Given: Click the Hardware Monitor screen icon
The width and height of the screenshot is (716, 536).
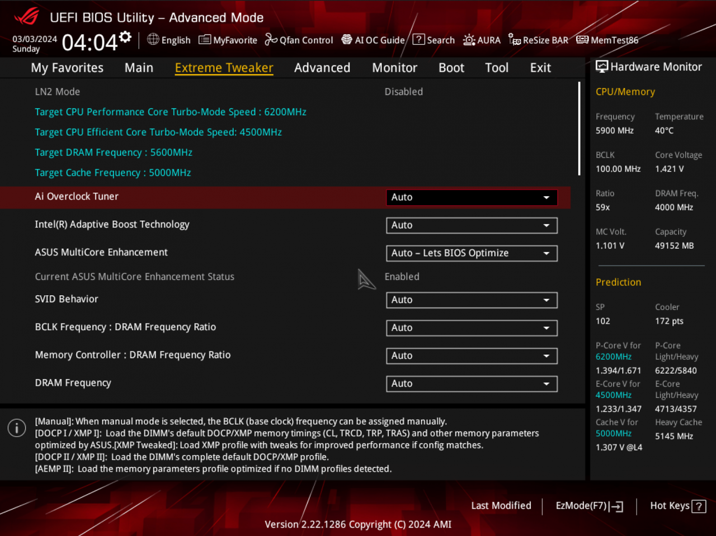Looking at the screenshot, I should point(602,67).
